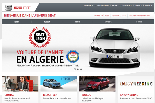Click 'Bienvenue dans le nouveau SEAT' text

point(136,98)
